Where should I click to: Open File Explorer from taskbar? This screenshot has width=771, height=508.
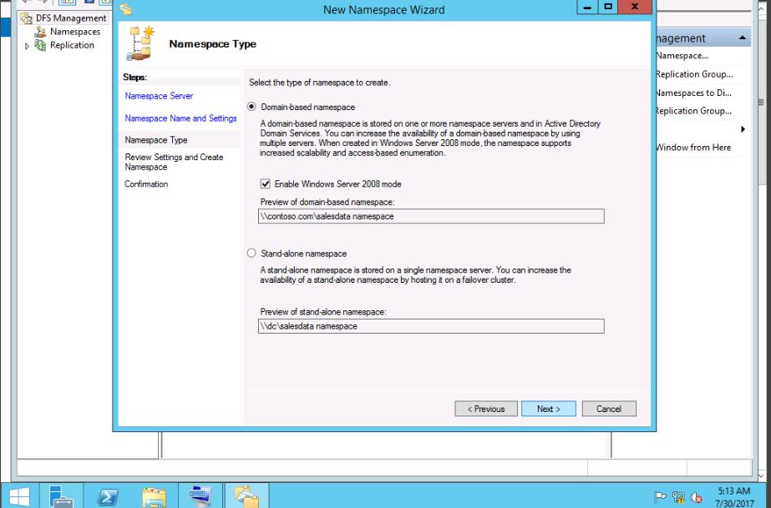click(x=154, y=495)
